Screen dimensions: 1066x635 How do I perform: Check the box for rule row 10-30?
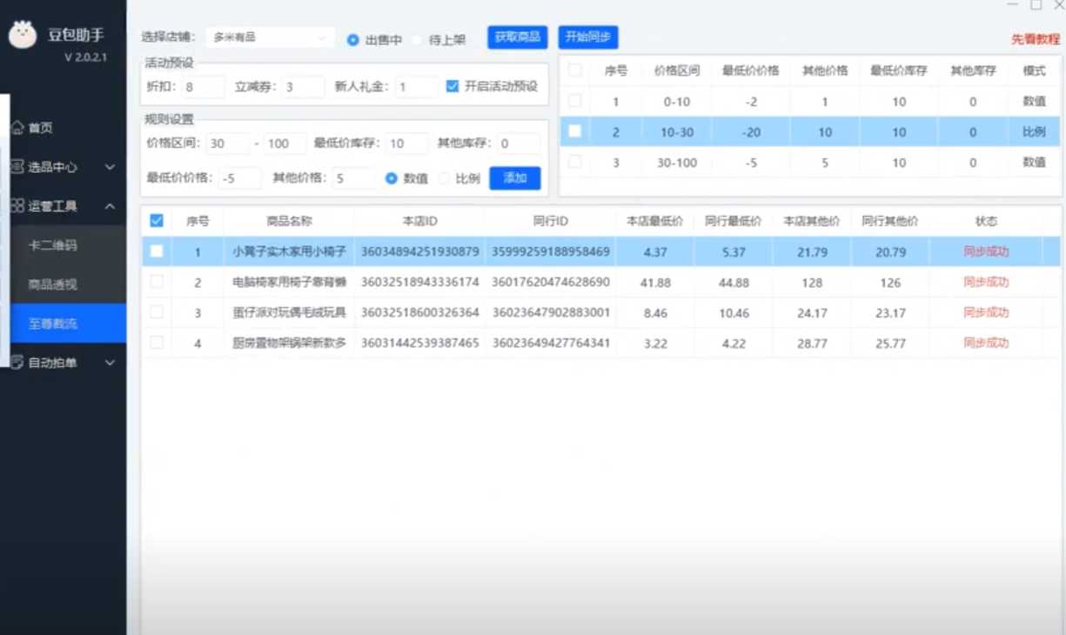point(574,132)
